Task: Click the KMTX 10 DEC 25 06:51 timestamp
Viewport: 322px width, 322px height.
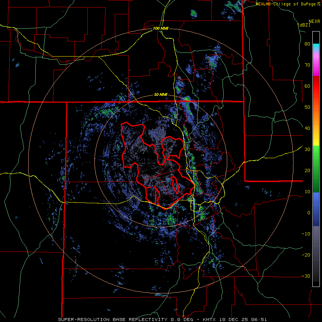Action: click(235, 319)
